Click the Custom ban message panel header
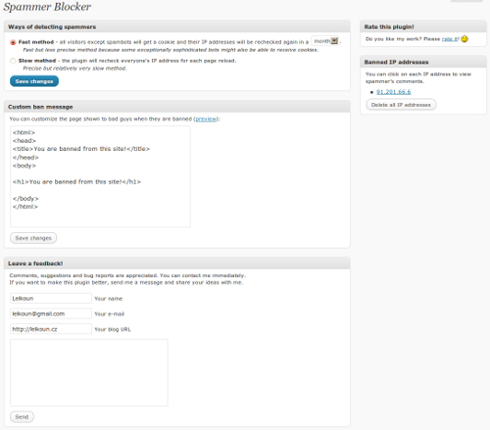 (177, 107)
